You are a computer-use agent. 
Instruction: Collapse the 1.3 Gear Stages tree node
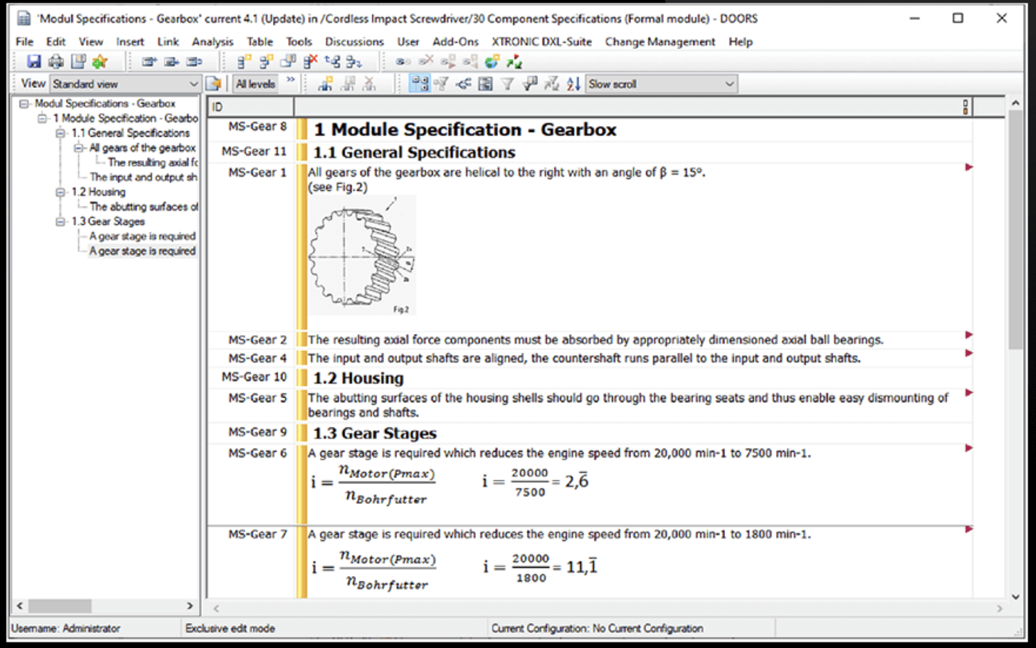point(60,222)
